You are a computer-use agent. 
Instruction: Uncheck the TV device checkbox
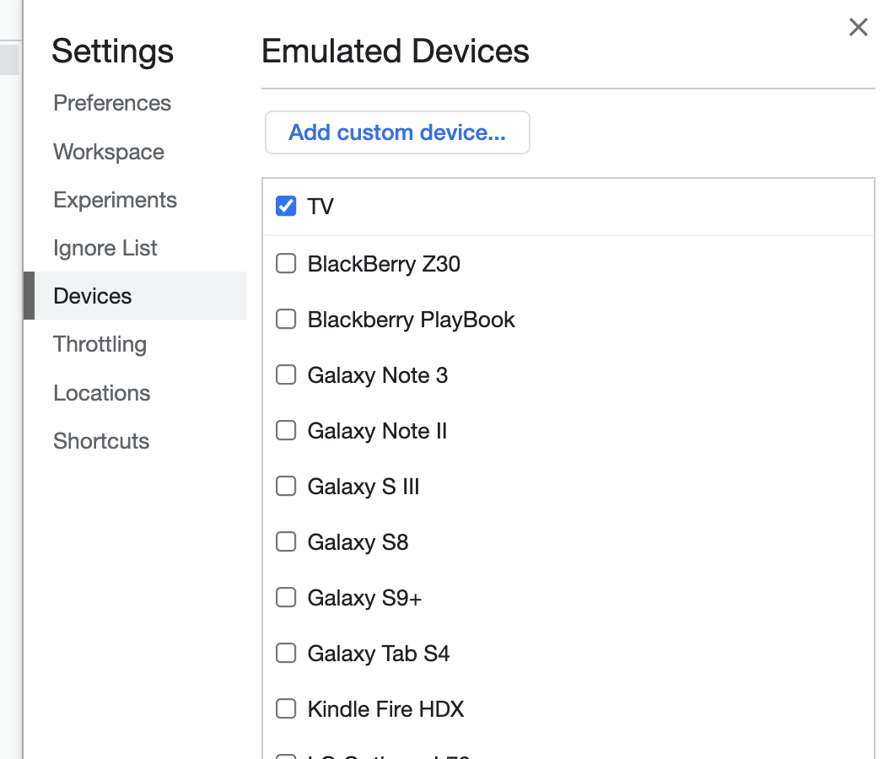[x=287, y=207]
